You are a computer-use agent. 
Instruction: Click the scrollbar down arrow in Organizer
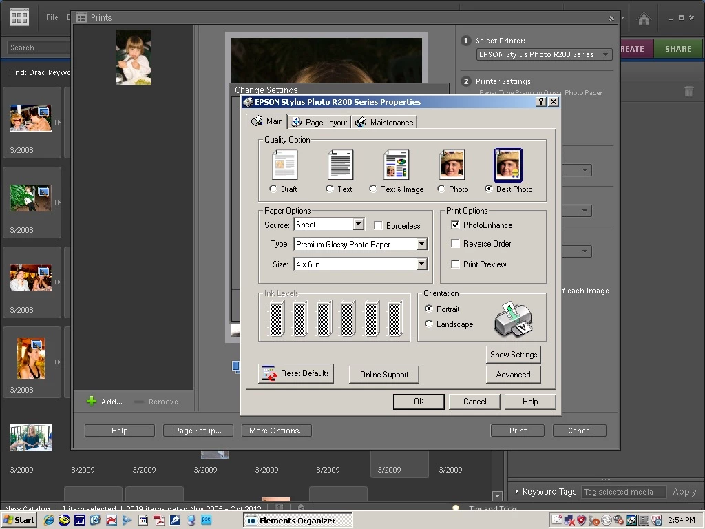pos(497,496)
